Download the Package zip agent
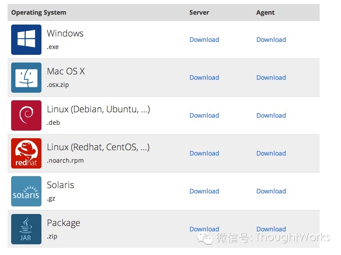Image resolution: width=341 pixels, height=255 pixels. [x=271, y=229]
